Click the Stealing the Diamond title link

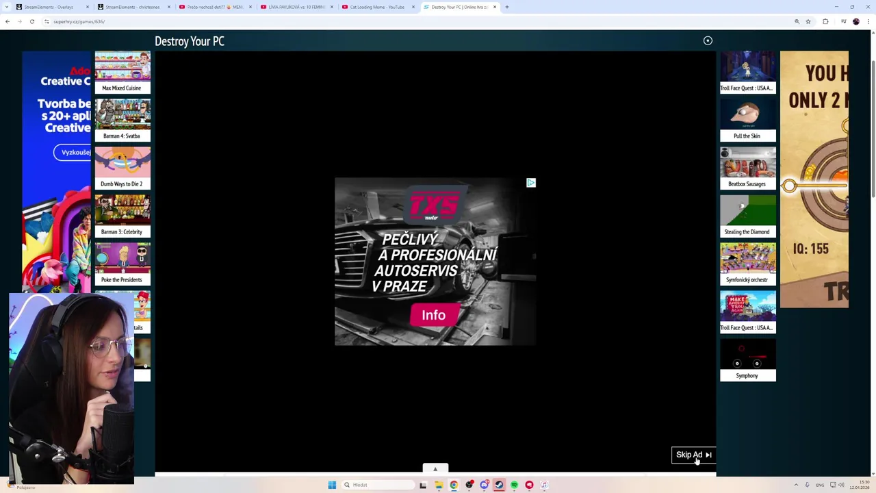coord(747,231)
